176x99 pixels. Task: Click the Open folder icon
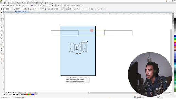tap(4, 5)
